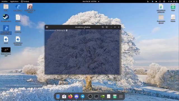Screen dimensions: 179x101
Task: Click the Discord tray icon in top bar
Action: (156, 1)
